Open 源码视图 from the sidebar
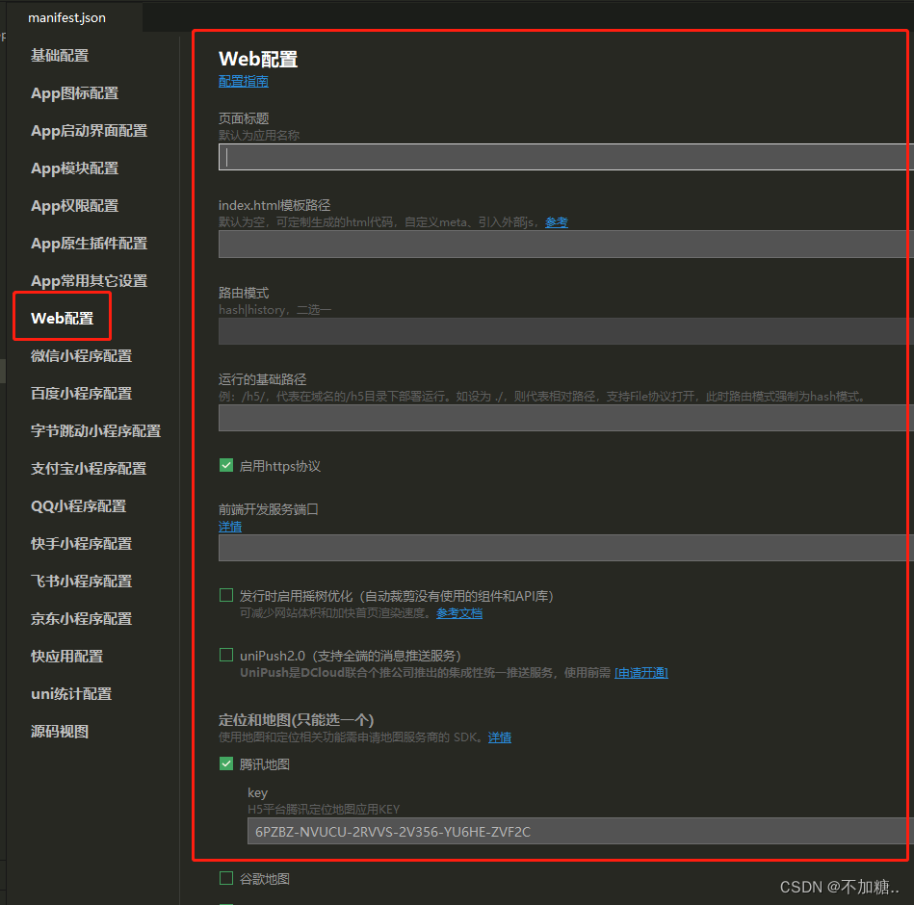Screen dimensions: 914x905 [60, 732]
